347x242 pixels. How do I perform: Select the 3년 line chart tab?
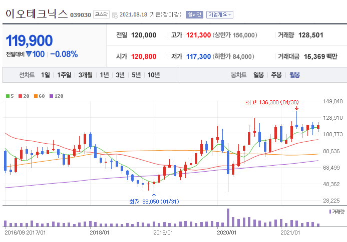point(120,75)
